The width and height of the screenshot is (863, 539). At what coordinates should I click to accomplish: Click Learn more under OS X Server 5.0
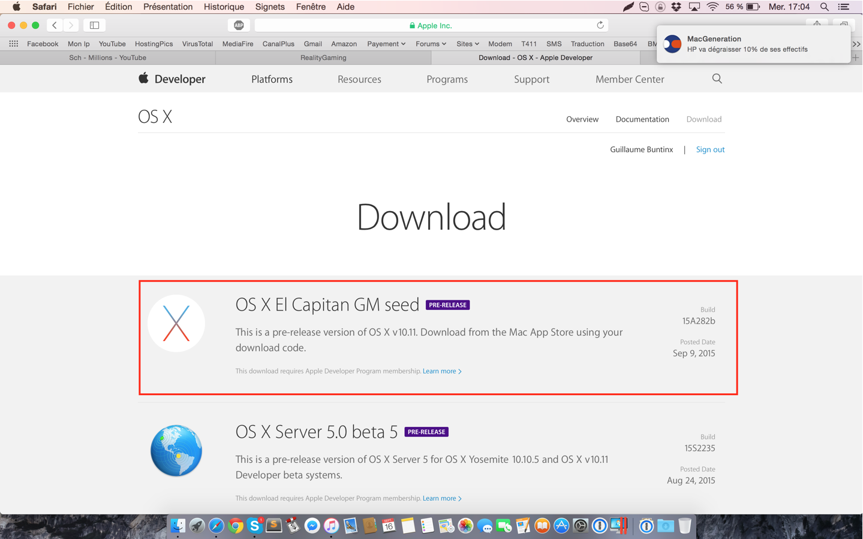click(442, 498)
